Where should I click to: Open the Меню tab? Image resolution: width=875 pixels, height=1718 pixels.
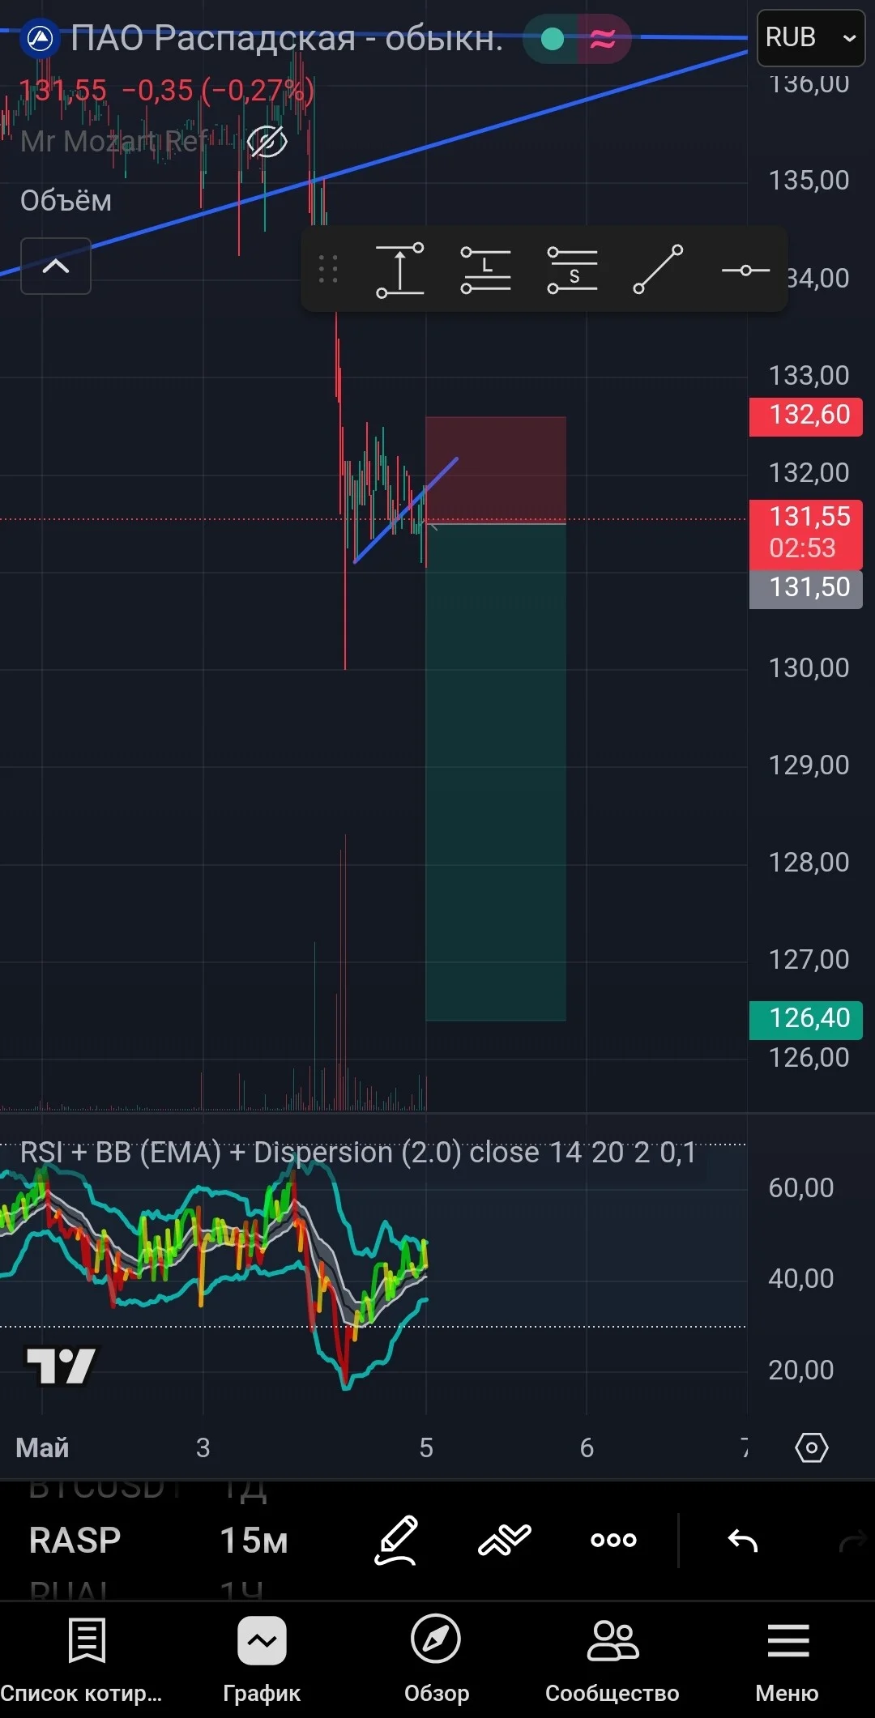click(x=787, y=1660)
